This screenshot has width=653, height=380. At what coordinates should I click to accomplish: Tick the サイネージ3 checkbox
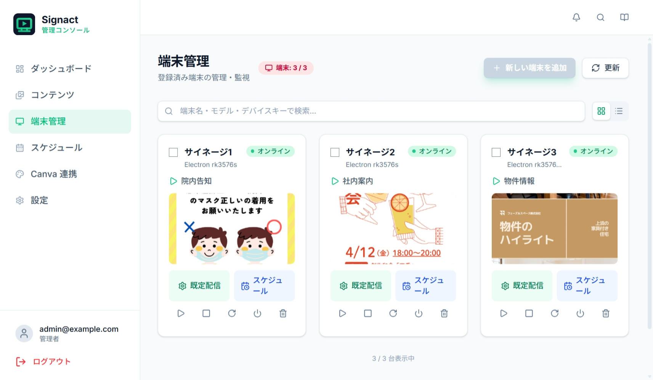(x=496, y=152)
